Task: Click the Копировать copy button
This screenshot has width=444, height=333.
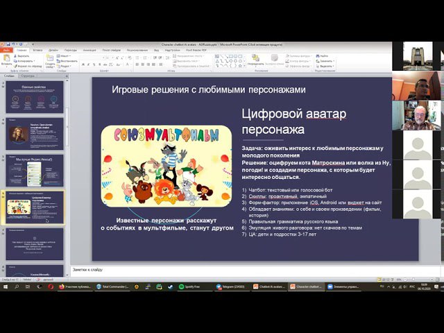Action: 24,61
